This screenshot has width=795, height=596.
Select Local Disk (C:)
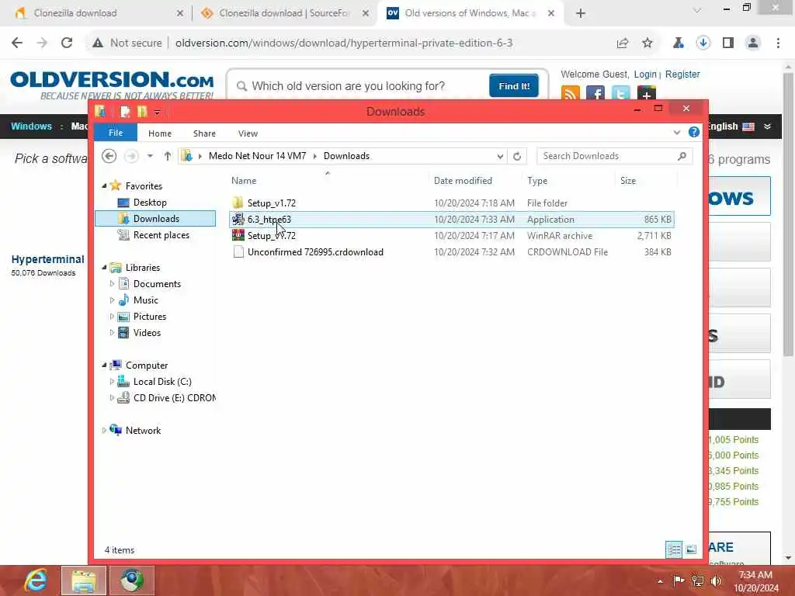(x=161, y=382)
